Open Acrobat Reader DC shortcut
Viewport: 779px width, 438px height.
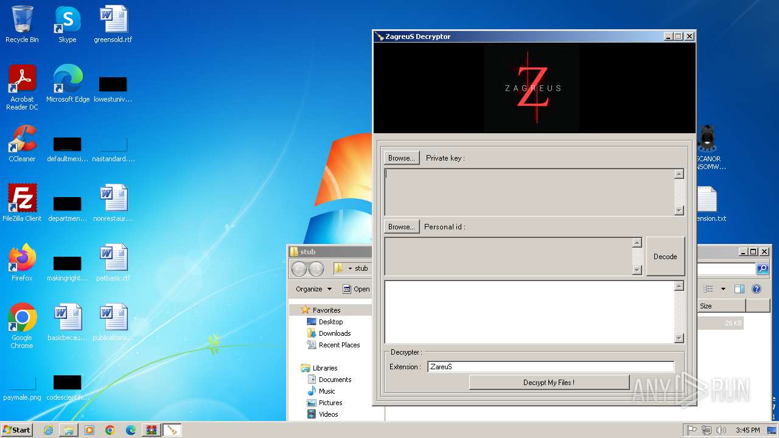22,88
